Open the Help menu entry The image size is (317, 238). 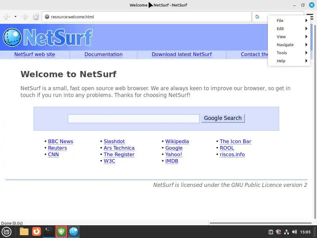[x=289, y=61]
